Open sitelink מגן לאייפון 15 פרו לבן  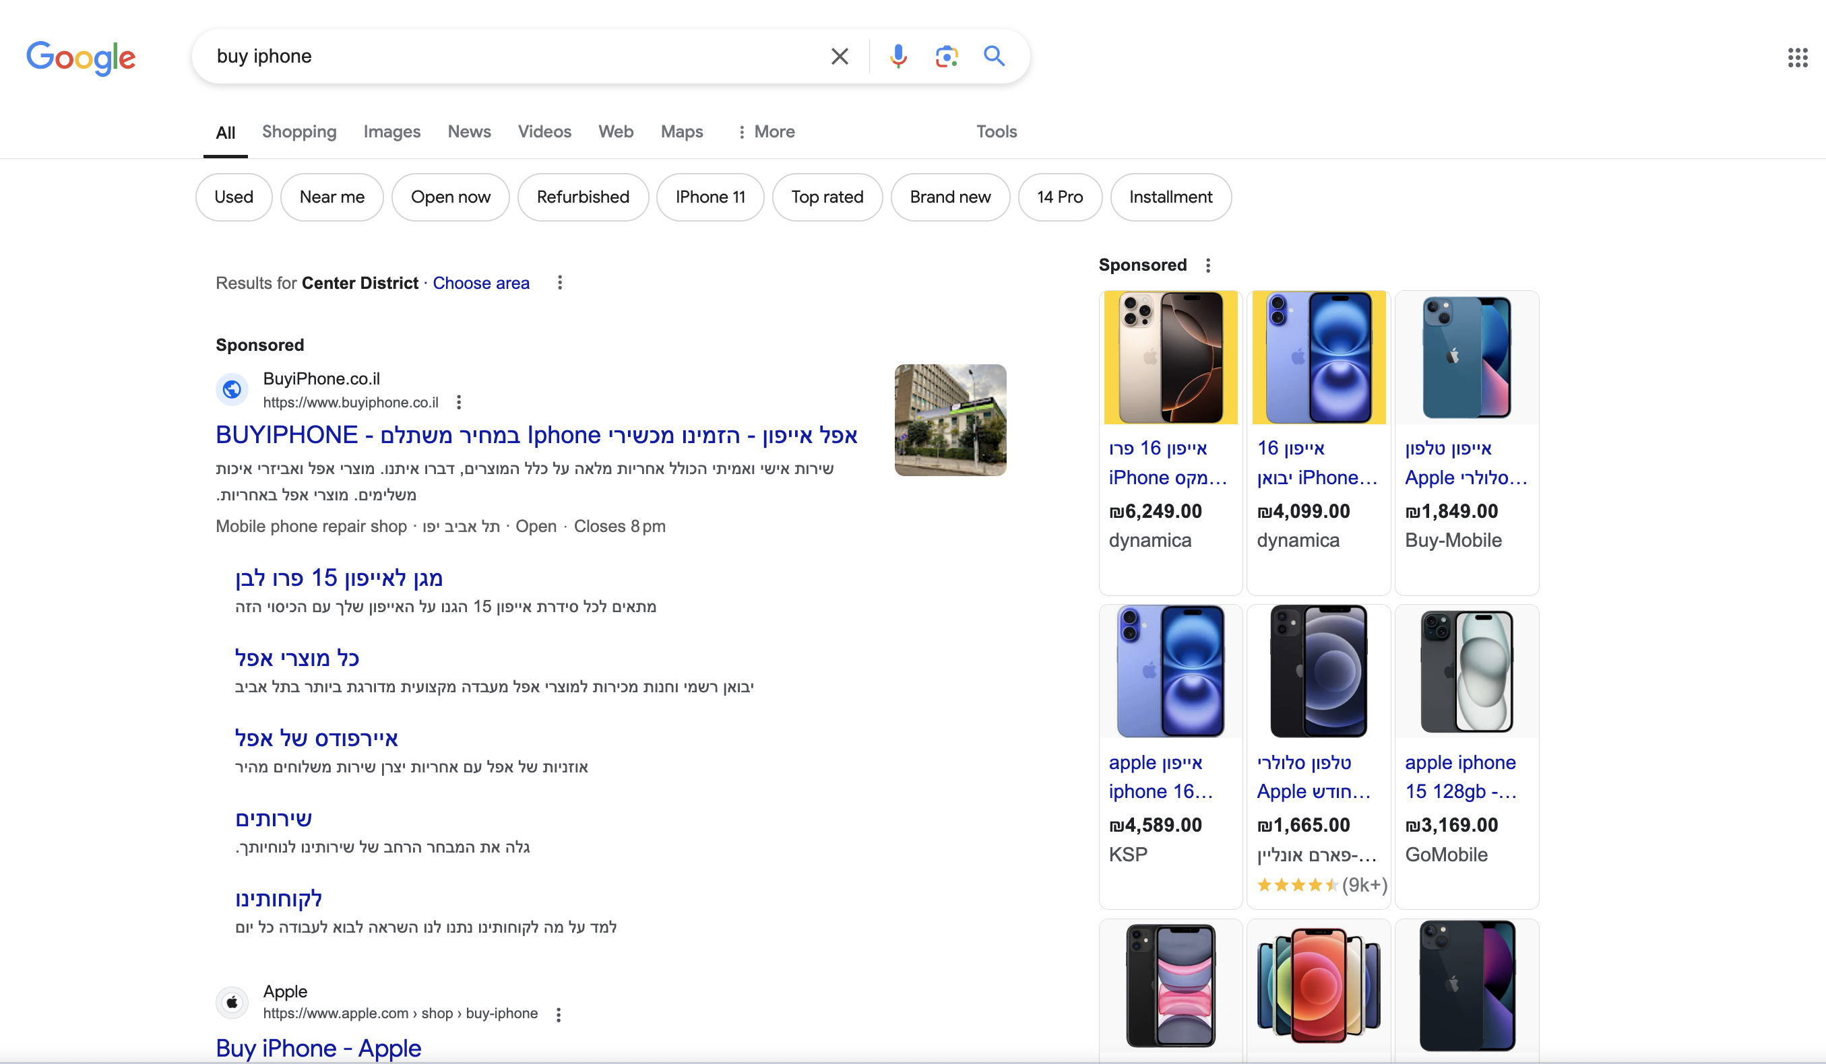[x=339, y=577]
